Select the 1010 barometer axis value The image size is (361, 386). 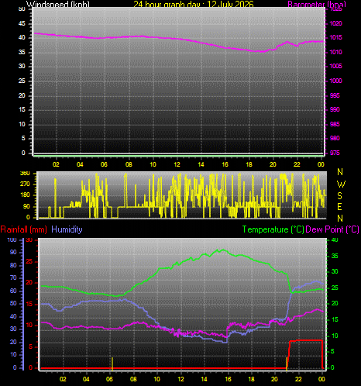pos(336,52)
